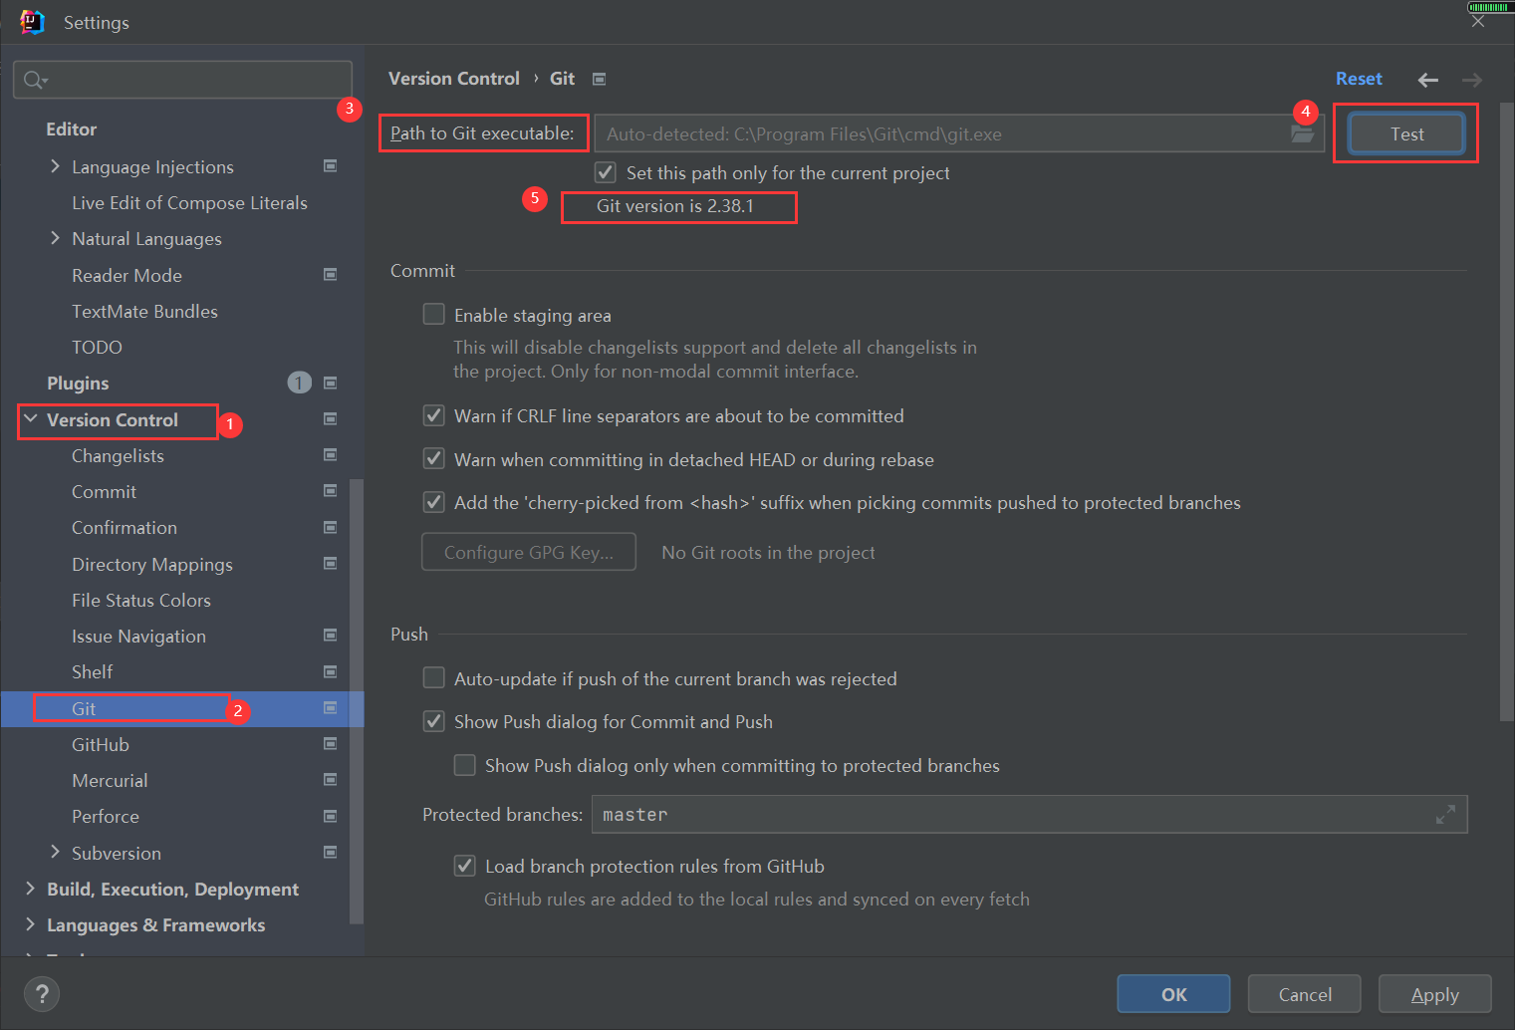1515x1030 pixels.
Task: Select GitHub settings page
Action: pos(101,744)
